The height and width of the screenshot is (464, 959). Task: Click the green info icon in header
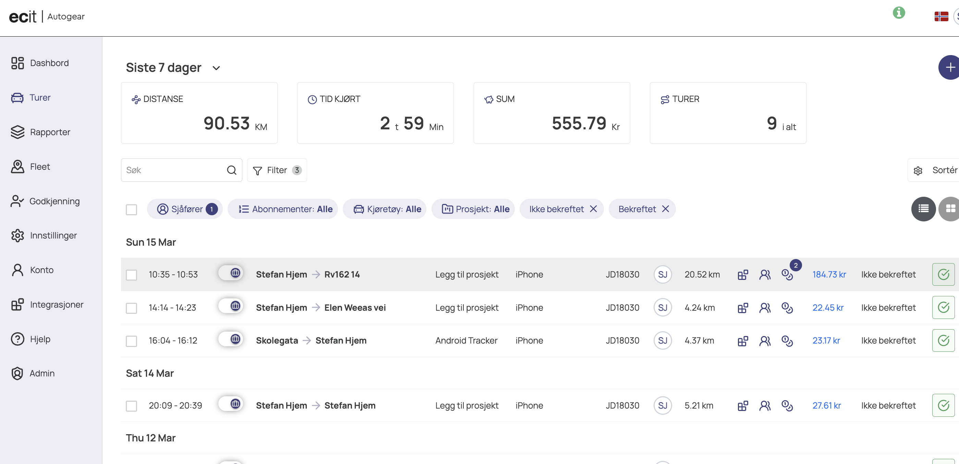(x=898, y=13)
